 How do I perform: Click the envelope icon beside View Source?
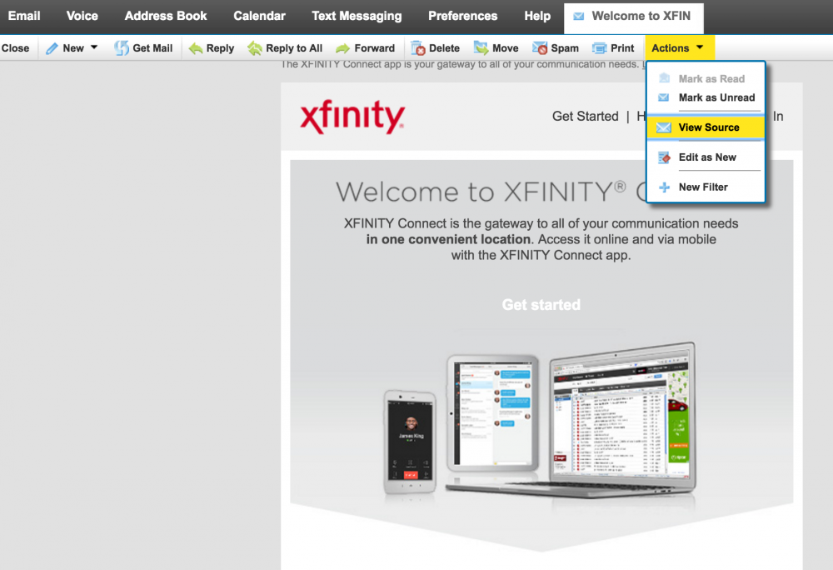(664, 127)
